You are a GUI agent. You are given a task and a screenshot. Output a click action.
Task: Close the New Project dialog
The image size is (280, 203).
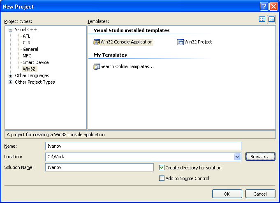273,7
